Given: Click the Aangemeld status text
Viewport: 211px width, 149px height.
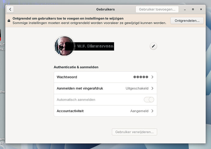Looking at the screenshot, I should pos(139,111).
